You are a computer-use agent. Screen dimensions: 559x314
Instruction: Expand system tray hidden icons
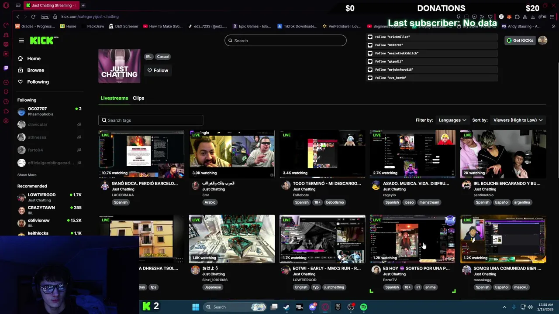(x=504, y=307)
